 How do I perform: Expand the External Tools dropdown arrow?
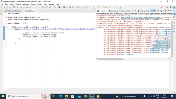pos(67,7)
